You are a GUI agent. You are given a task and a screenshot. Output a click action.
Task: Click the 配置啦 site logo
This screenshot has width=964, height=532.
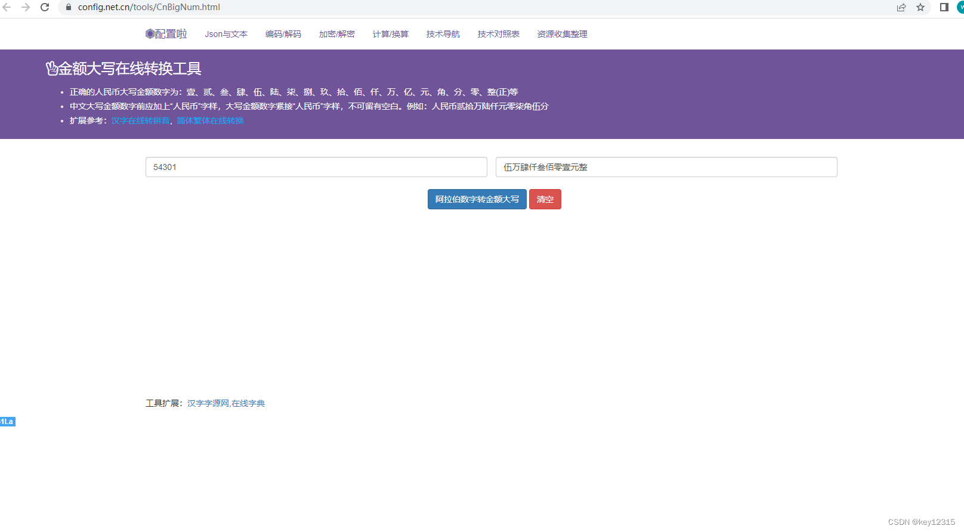(166, 34)
